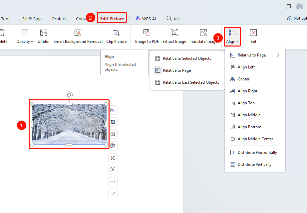Go to the Protect tab
The width and height of the screenshot is (307, 213).
pyautogui.click(x=59, y=19)
